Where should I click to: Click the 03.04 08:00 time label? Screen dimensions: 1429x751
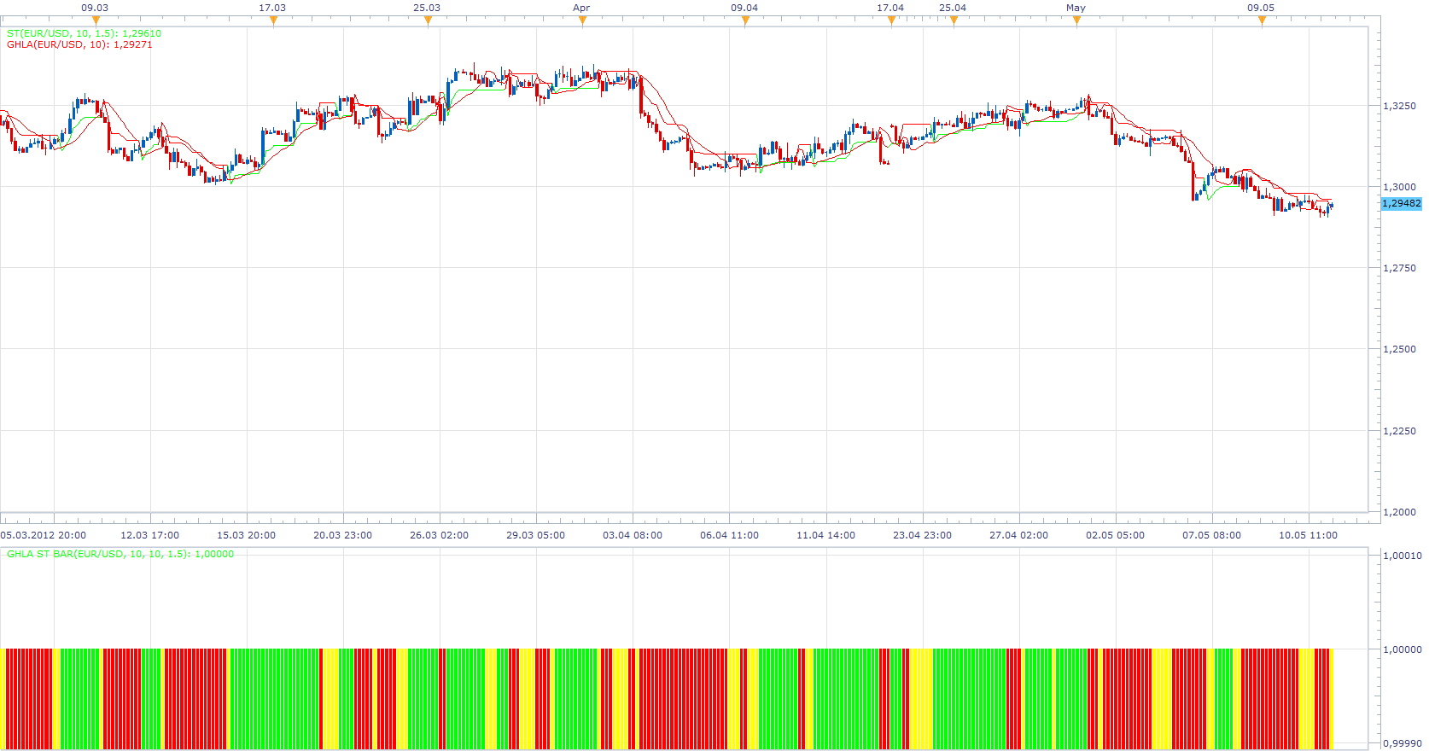(x=633, y=535)
